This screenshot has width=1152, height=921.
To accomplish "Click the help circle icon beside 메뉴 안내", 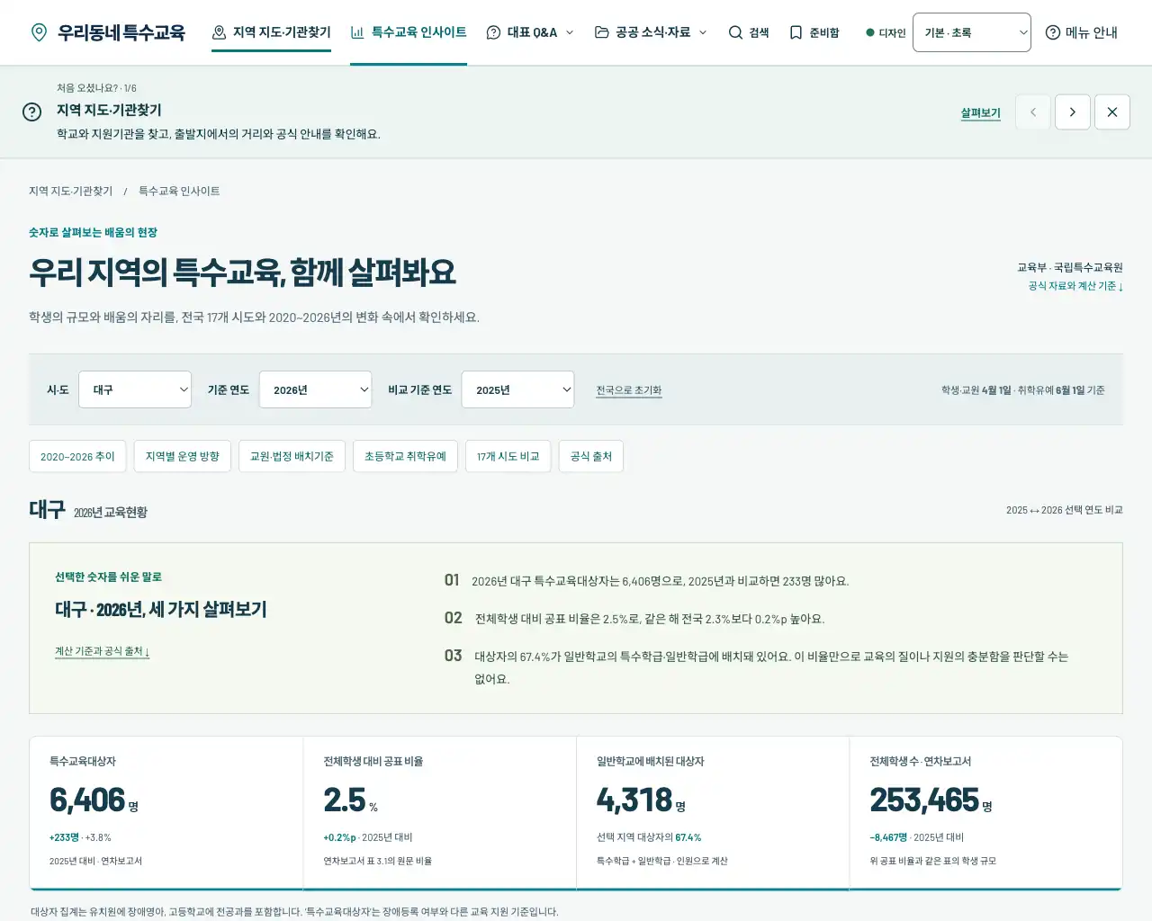I will 1053,32.
